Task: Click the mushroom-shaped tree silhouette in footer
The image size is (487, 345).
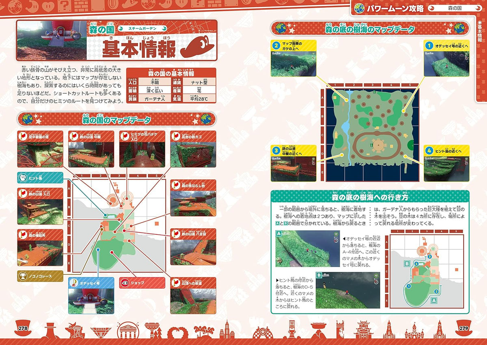Action: [x=153, y=331]
